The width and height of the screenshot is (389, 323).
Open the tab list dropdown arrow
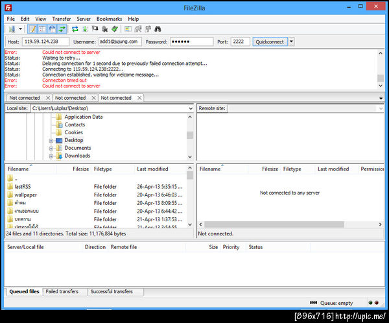[x=381, y=98]
